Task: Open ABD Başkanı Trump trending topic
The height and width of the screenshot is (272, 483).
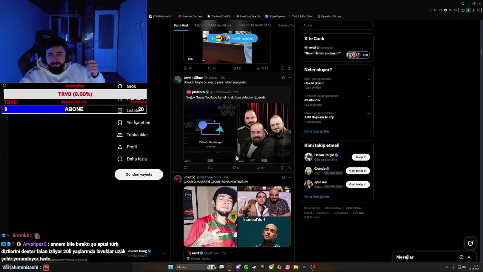Action: pyautogui.click(x=319, y=117)
